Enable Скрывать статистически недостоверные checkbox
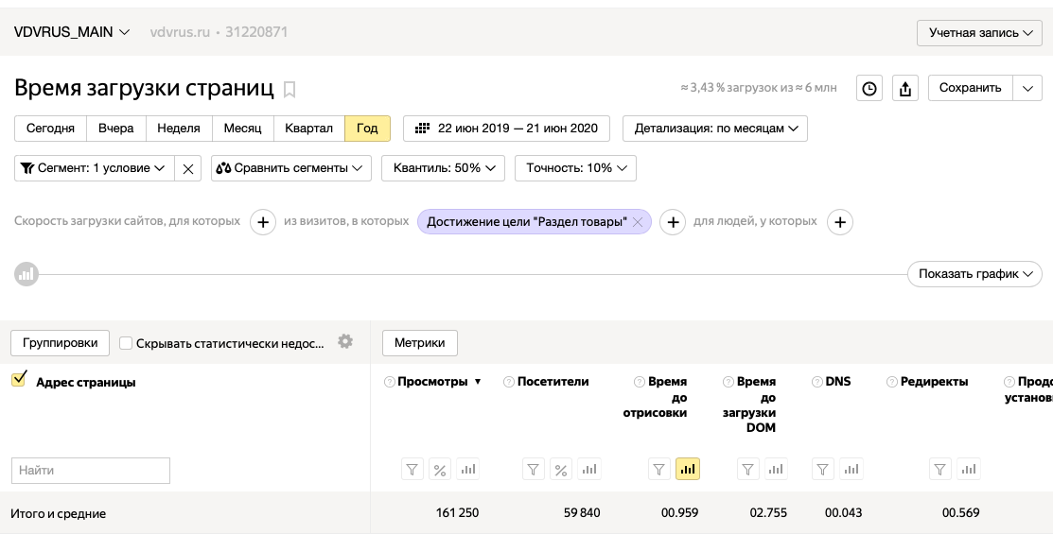The height and width of the screenshot is (534, 1053). click(x=126, y=343)
